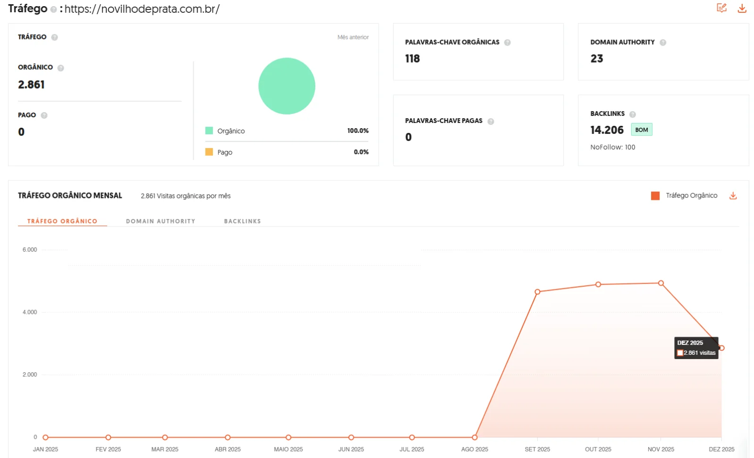This screenshot has width=754, height=458.
Task: Download the traffic overview report
Action: coord(742,8)
